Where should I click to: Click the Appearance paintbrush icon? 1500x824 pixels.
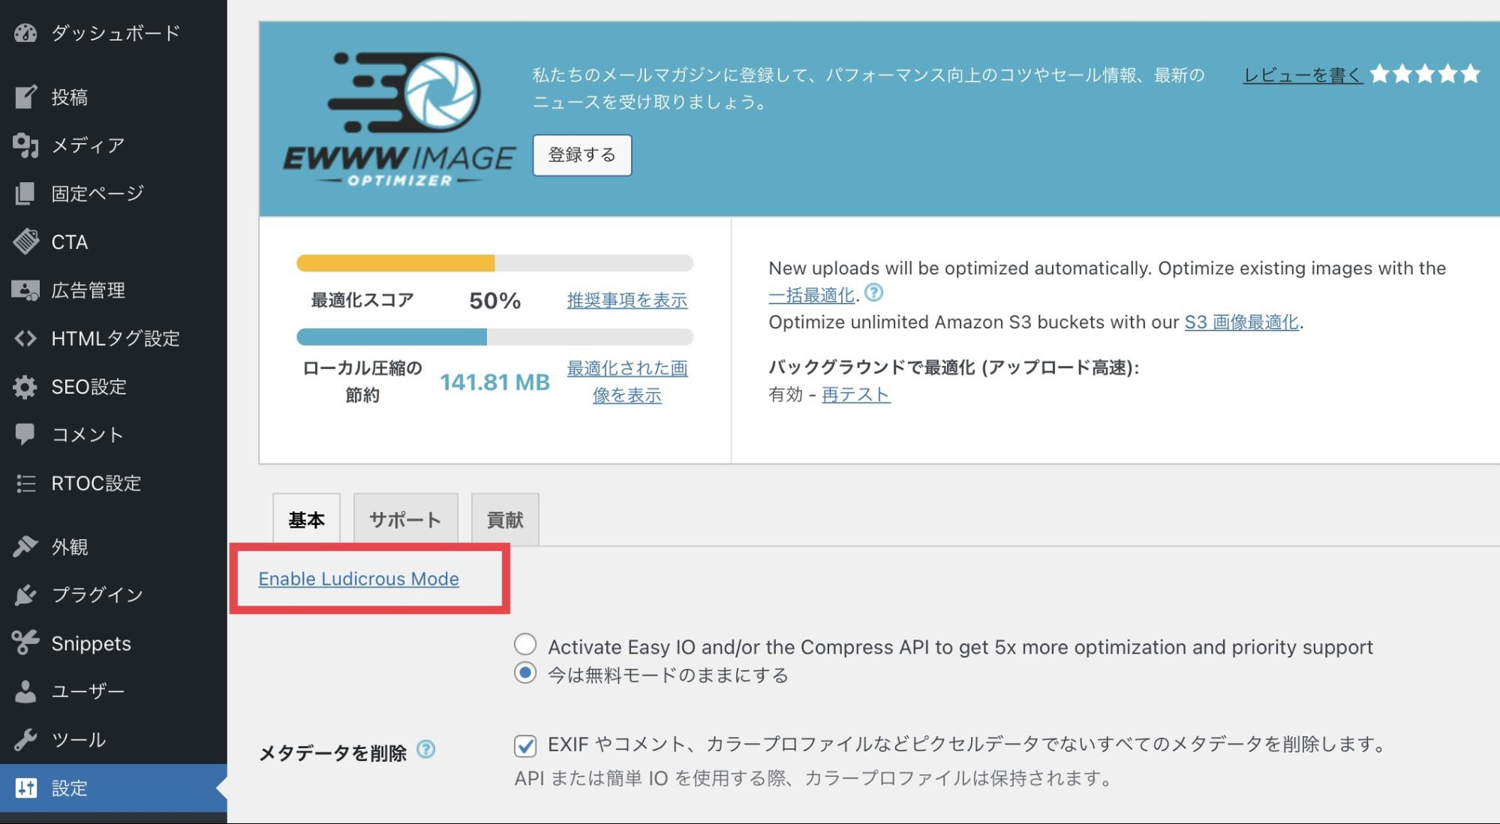click(x=26, y=547)
